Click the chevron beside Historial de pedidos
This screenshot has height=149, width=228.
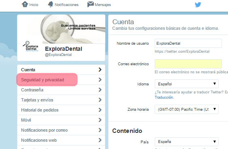100,110
